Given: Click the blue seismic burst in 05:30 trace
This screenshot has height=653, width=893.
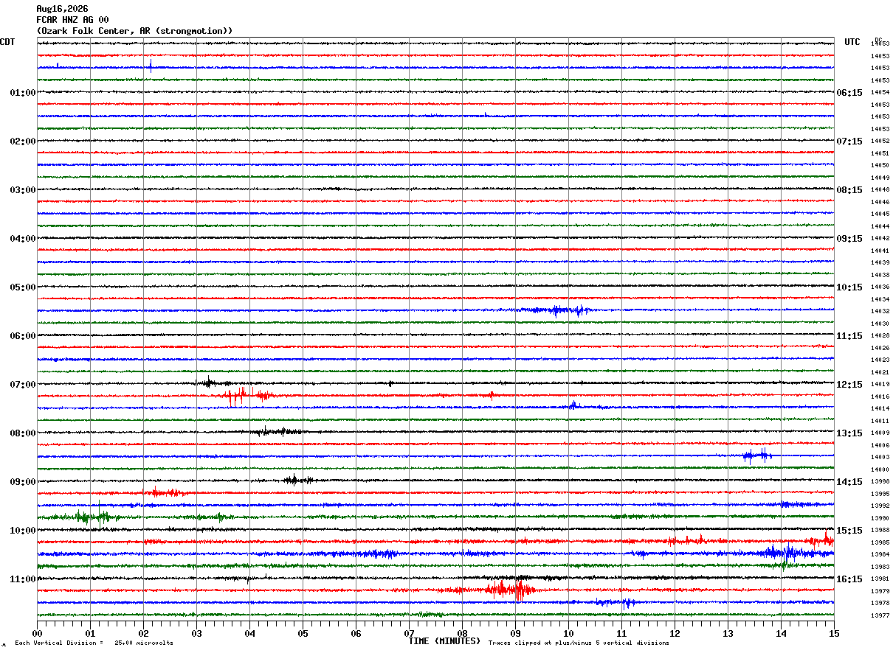Looking at the screenshot, I should pyautogui.click(x=557, y=310).
